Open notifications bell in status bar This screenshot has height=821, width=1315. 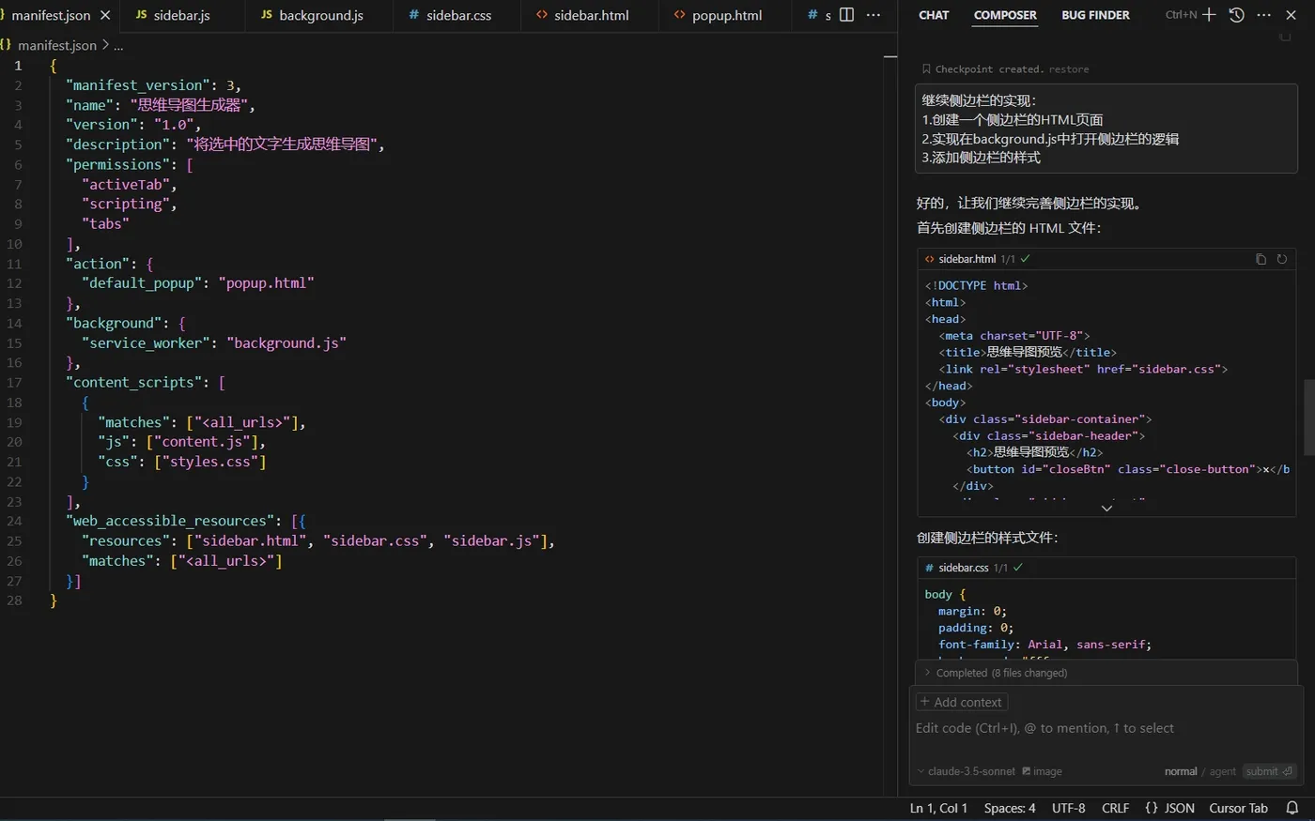[1292, 808]
